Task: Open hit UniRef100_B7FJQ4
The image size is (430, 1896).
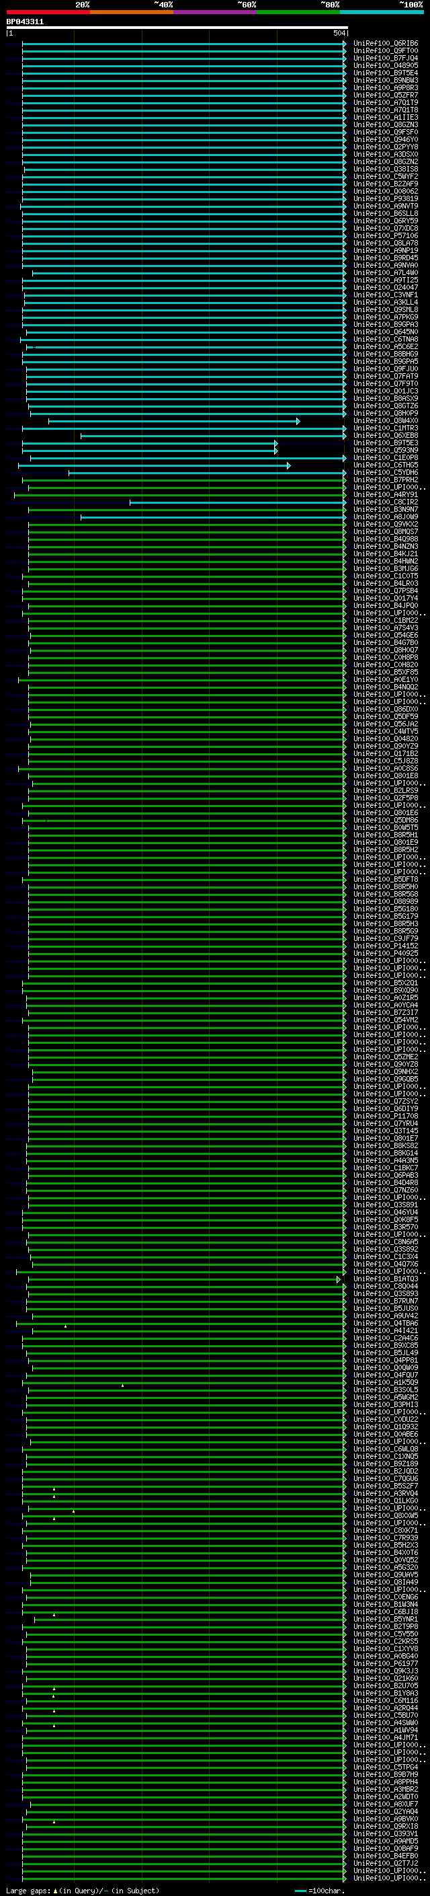Action: click(x=386, y=58)
